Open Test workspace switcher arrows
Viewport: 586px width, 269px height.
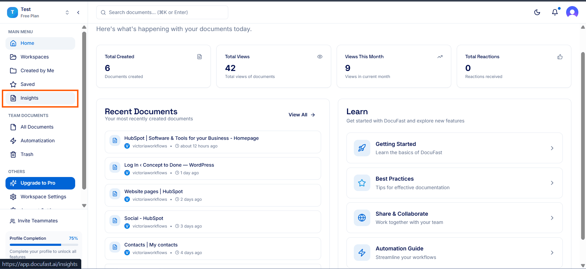coord(67,12)
